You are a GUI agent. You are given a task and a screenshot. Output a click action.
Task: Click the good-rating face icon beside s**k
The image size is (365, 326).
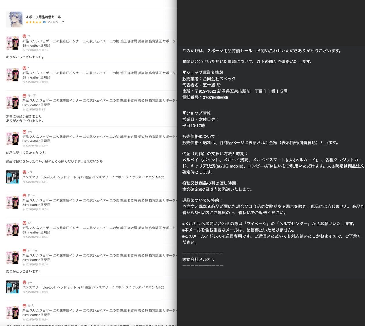[x=24, y=172]
